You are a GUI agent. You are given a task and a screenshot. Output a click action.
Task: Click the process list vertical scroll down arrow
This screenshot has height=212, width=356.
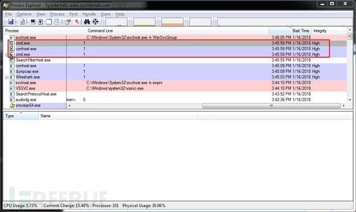[x=350, y=100]
